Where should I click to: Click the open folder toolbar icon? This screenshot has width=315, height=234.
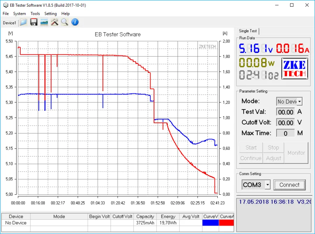[23, 22]
